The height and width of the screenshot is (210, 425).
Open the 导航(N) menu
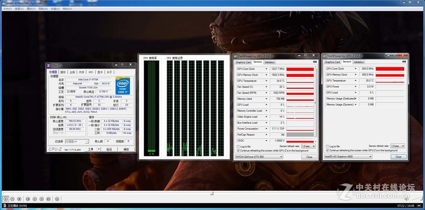click(43, 9)
